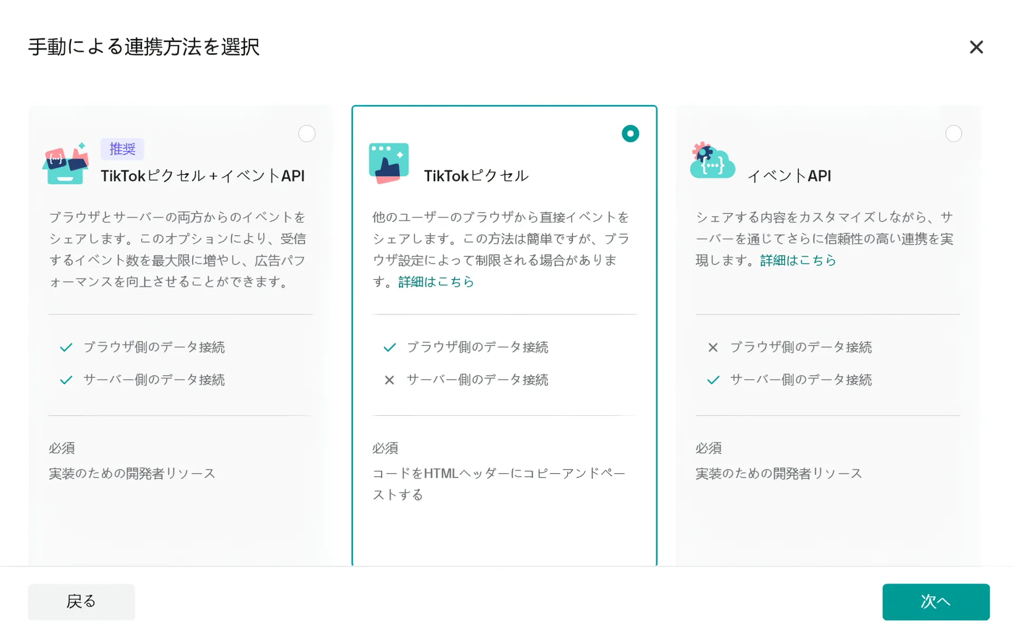Click 実装のための開発者リソース in イベントAPI card
The image size is (1013, 630).
[779, 474]
